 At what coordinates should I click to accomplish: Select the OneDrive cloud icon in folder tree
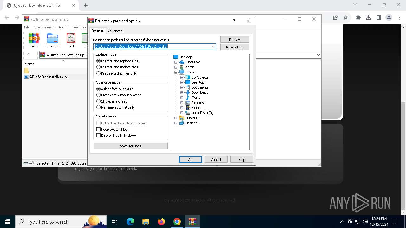pyautogui.click(x=182, y=62)
